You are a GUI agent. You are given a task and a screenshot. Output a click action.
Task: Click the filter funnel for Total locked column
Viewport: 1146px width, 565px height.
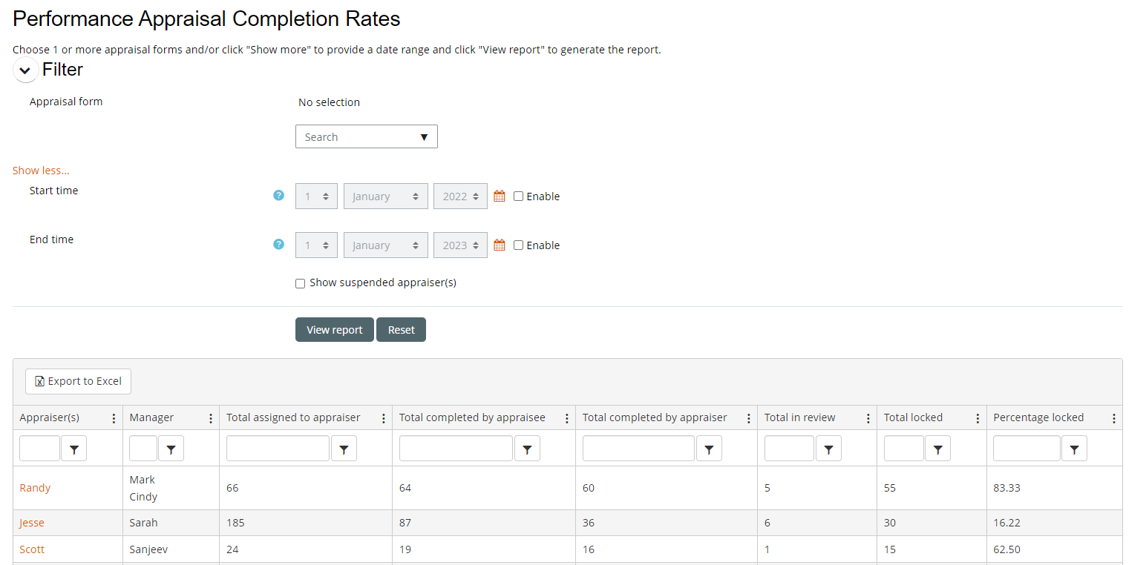point(937,449)
